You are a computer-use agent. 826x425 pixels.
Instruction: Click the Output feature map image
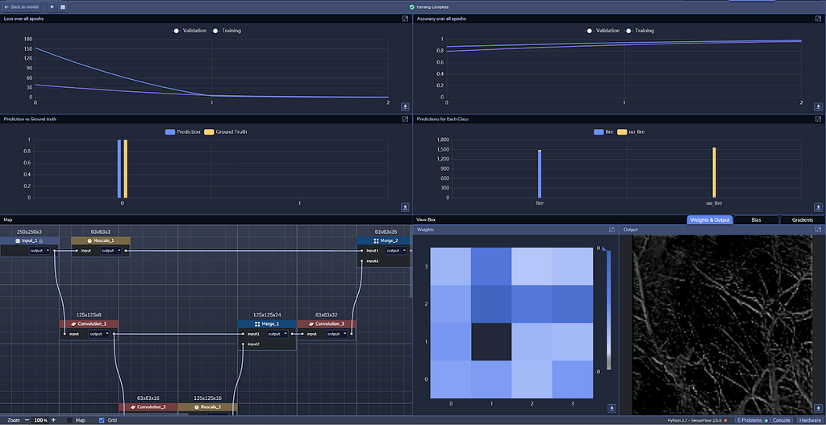click(722, 324)
